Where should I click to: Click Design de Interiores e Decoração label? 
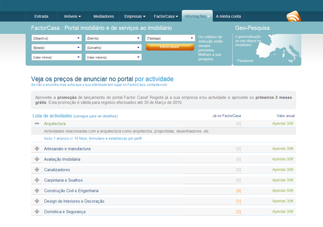74,201
